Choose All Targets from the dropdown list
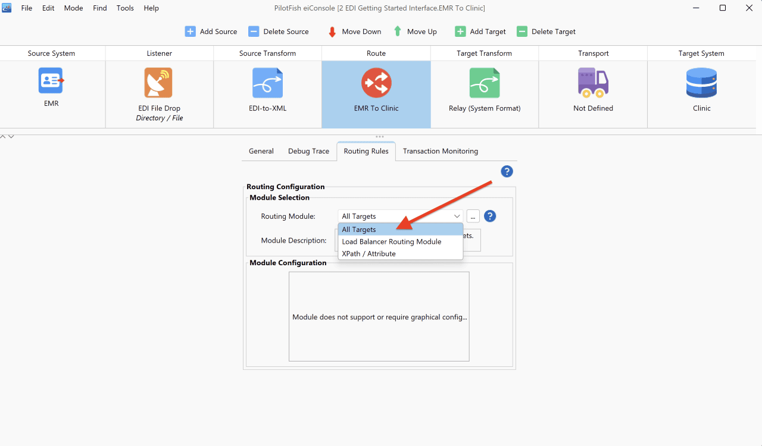Screen dimensions: 762x446 (401, 230)
